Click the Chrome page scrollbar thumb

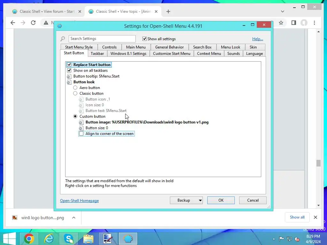tap(318, 163)
